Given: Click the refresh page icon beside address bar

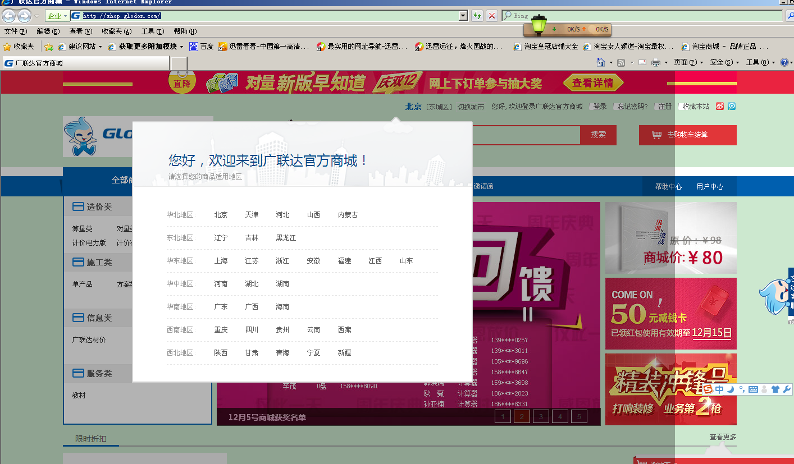Looking at the screenshot, I should 477,16.
